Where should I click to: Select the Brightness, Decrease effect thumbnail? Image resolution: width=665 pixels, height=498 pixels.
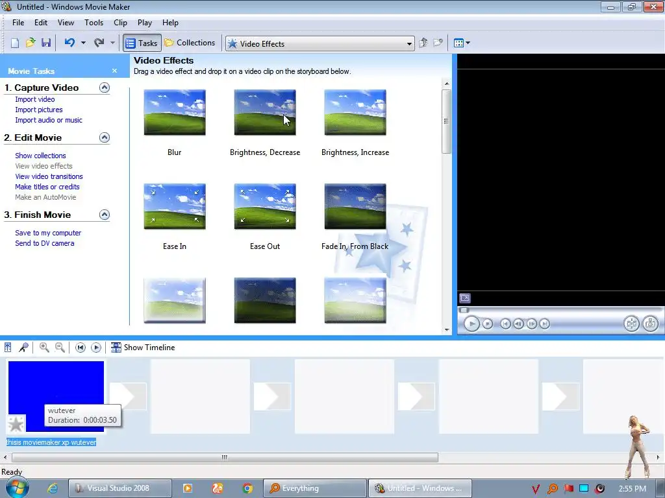point(265,113)
